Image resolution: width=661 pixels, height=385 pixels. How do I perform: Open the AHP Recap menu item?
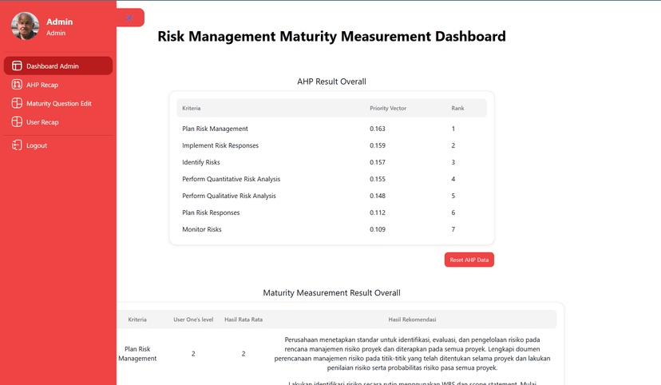[42, 85]
